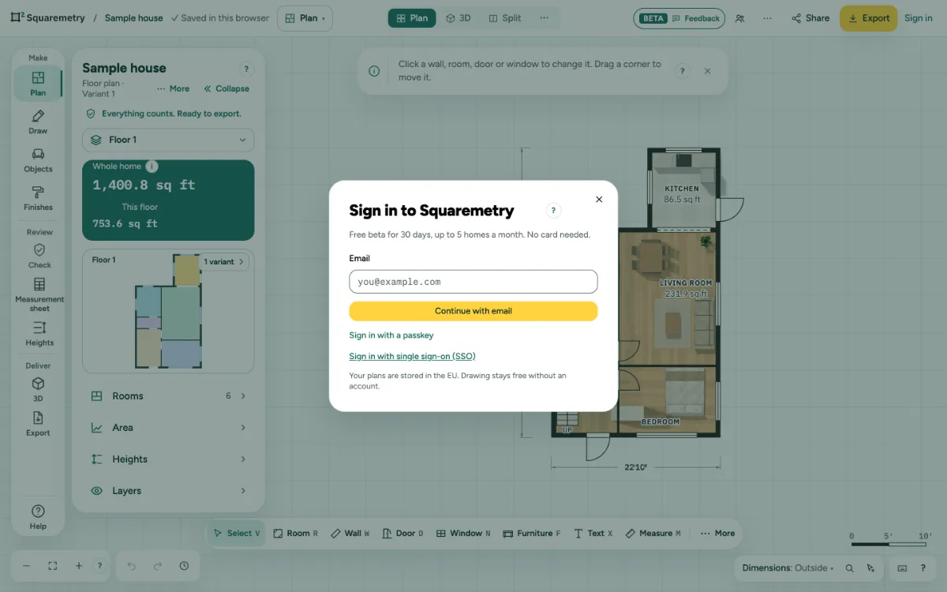Click the Sample house breadcrumb
The width and height of the screenshot is (947, 592).
pyautogui.click(x=133, y=18)
